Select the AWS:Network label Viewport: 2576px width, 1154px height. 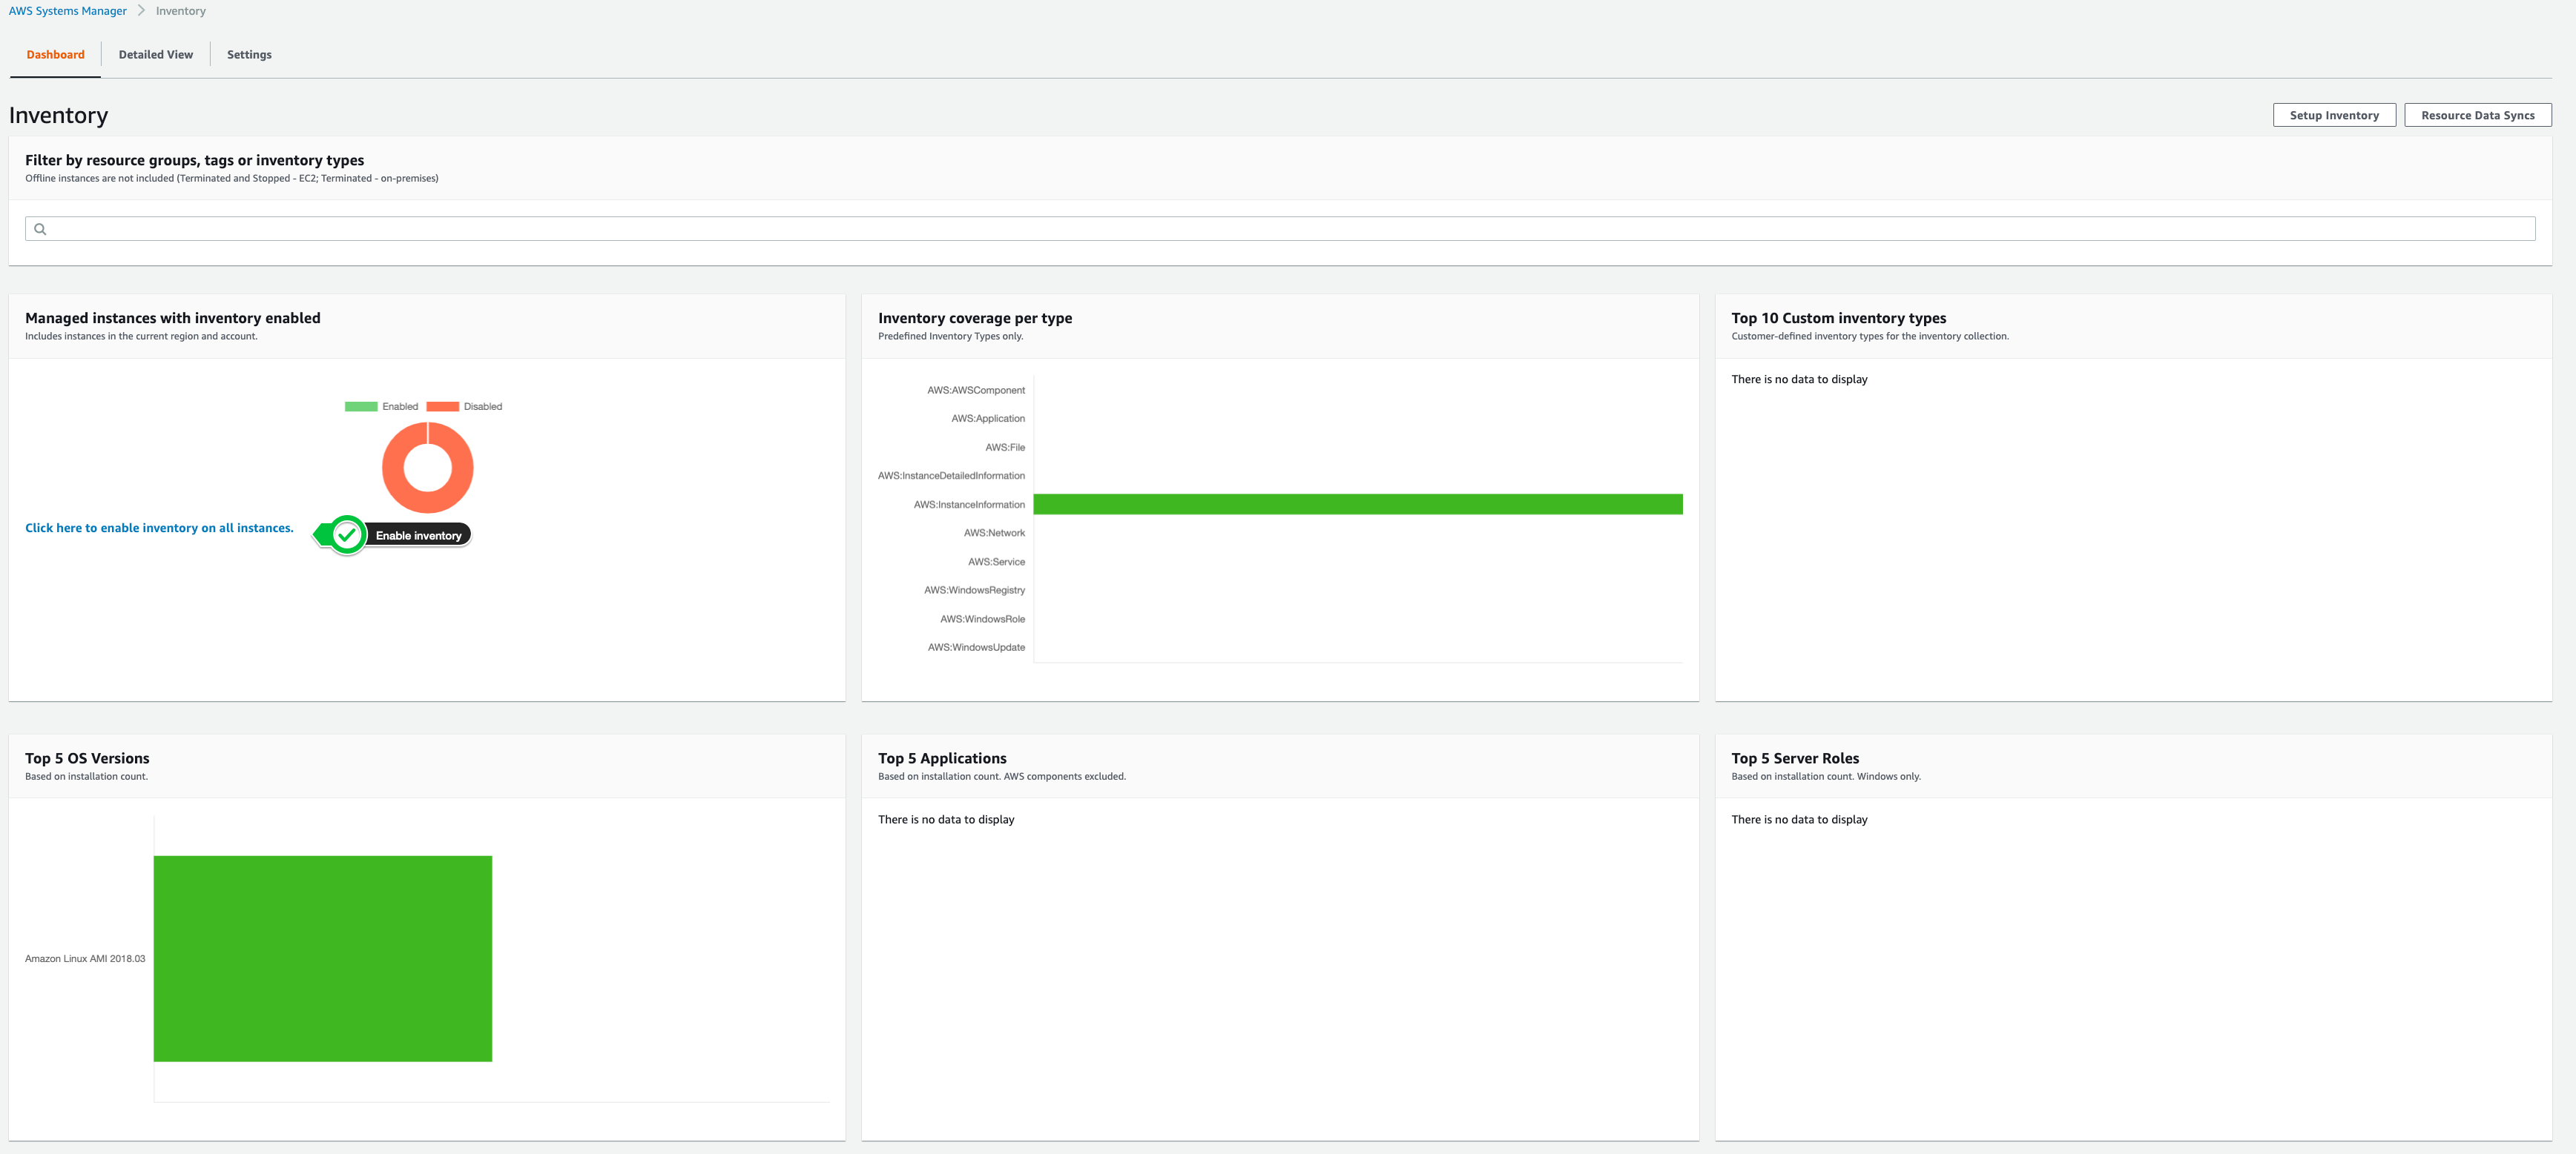point(994,533)
